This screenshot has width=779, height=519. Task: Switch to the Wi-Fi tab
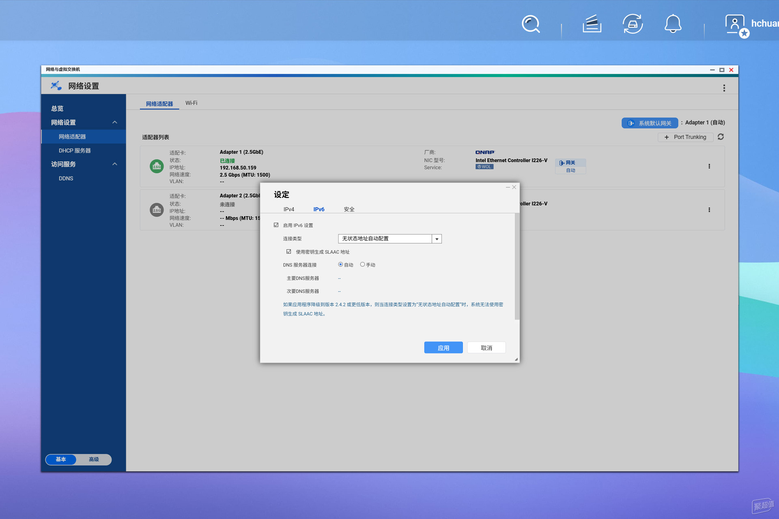click(192, 103)
